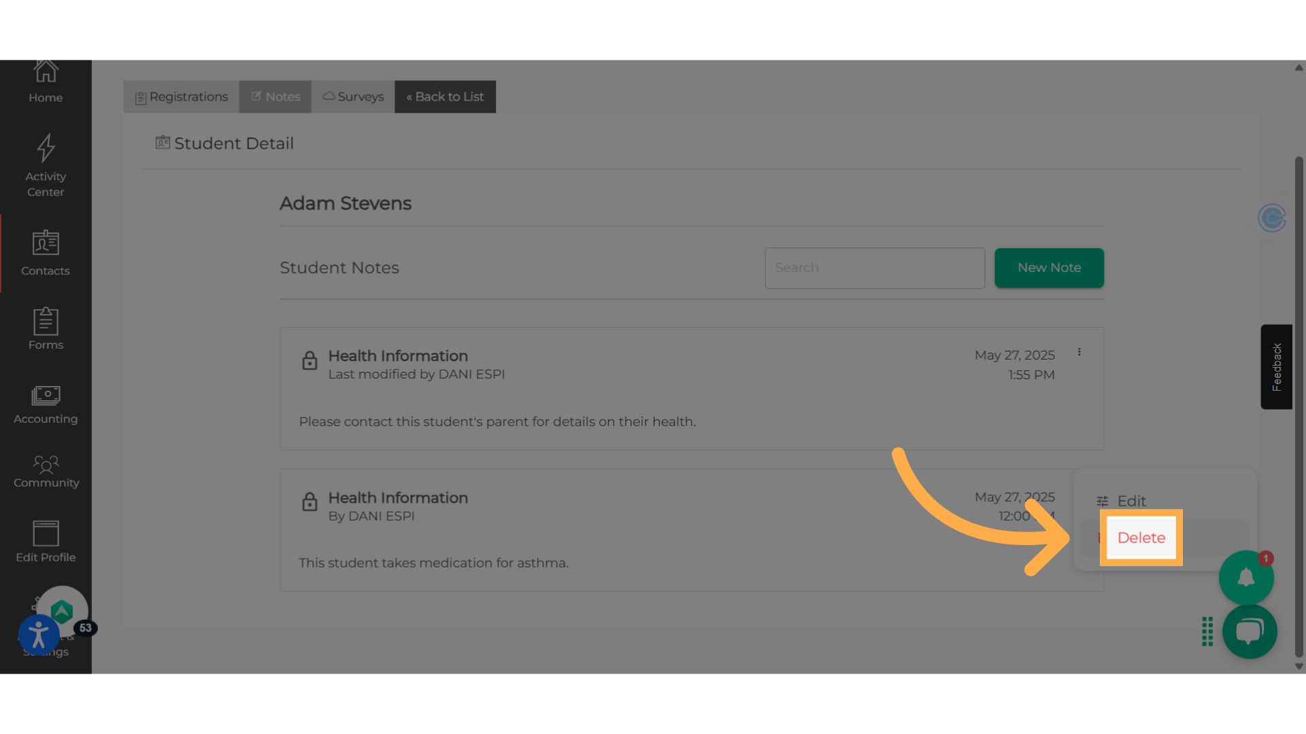The width and height of the screenshot is (1306, 734).
Task: Click the lock icon on the 1:55 PM note
Action: click(x=309, y=360)
